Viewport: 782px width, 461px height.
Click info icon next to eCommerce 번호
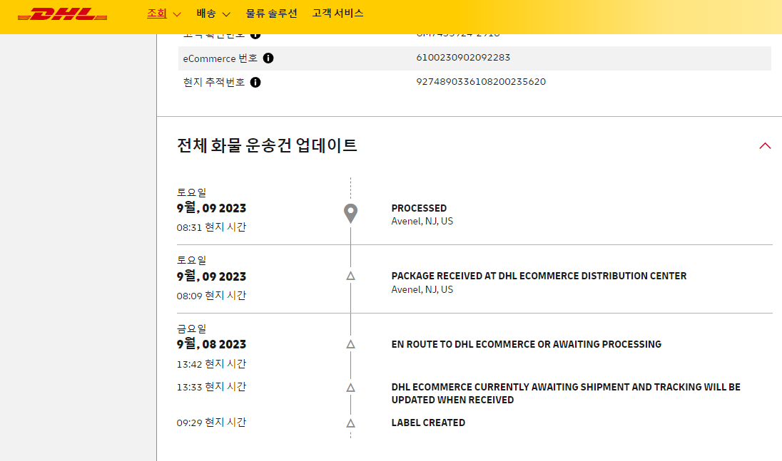click(268, 58)
